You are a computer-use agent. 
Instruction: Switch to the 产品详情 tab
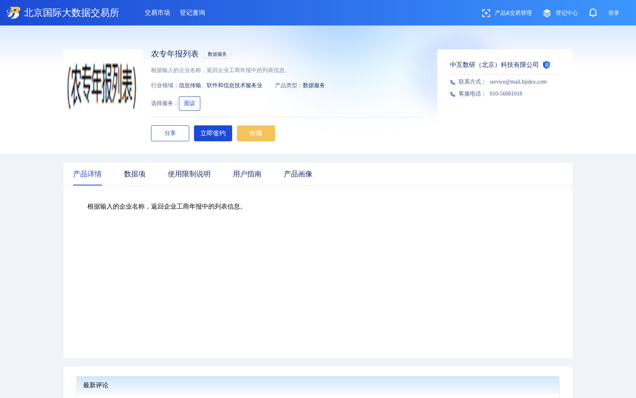click(87, 174)
